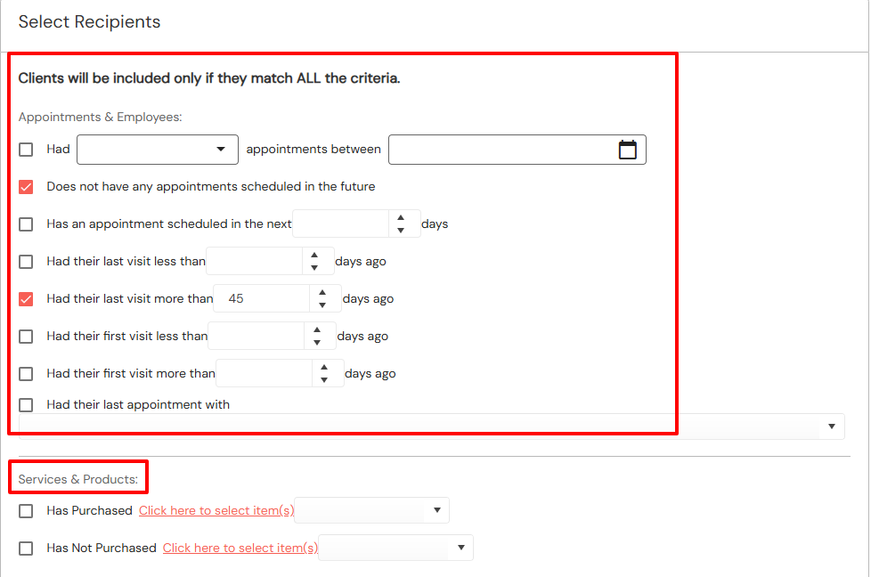Increase days for first visit less than
871x577 pixels.
317,330
